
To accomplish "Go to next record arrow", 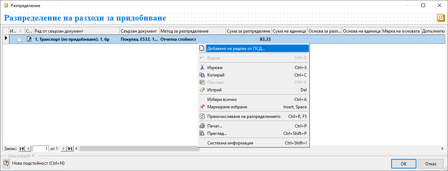I will tap(64, 149).
